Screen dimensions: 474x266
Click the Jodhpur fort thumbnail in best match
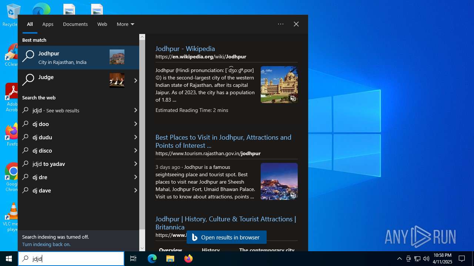(x=117, y=57)
